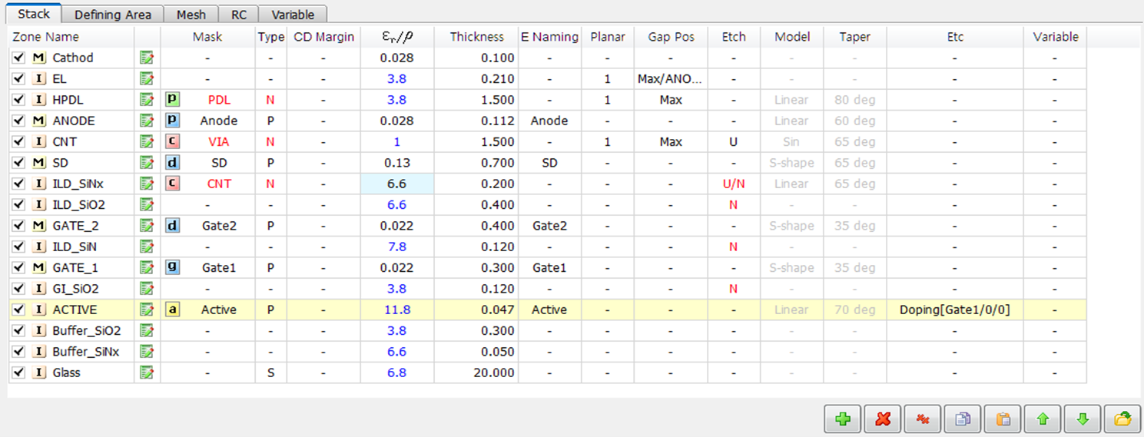Viewport: 1144px width, 437px height.
Task: Click the VIA mask 'c' icon
Action: 173,141
